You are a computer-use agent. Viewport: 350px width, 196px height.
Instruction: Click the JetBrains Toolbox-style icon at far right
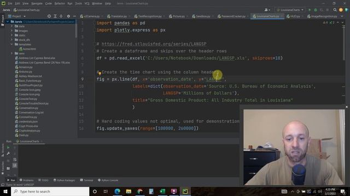(x=346, y=10)
